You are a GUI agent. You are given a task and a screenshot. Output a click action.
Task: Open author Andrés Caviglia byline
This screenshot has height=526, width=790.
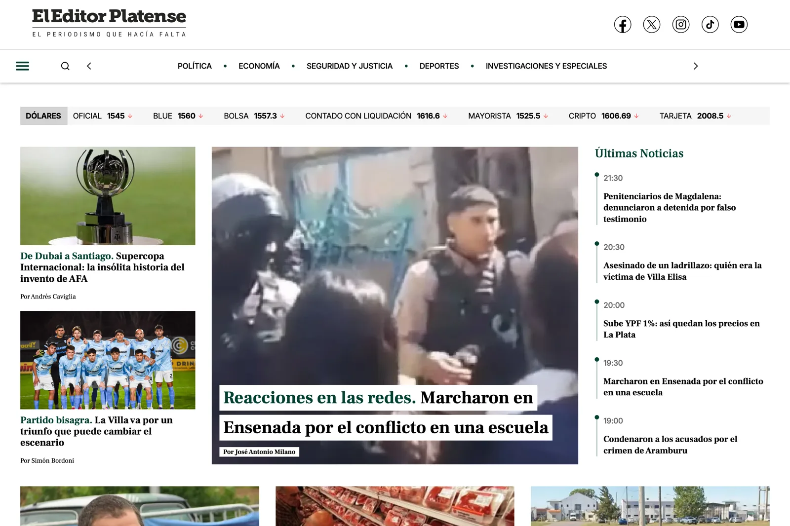point(48,297)
